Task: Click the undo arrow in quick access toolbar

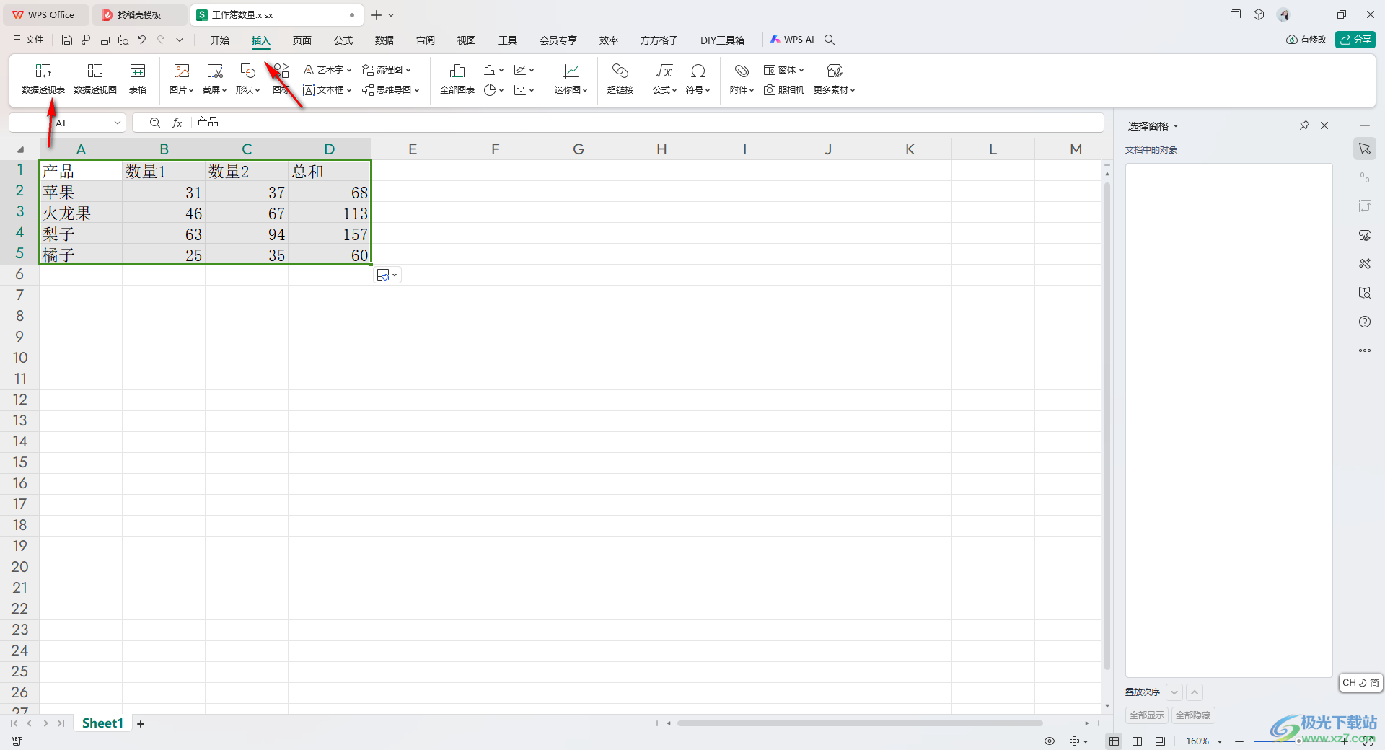Action: coord(142,40)
